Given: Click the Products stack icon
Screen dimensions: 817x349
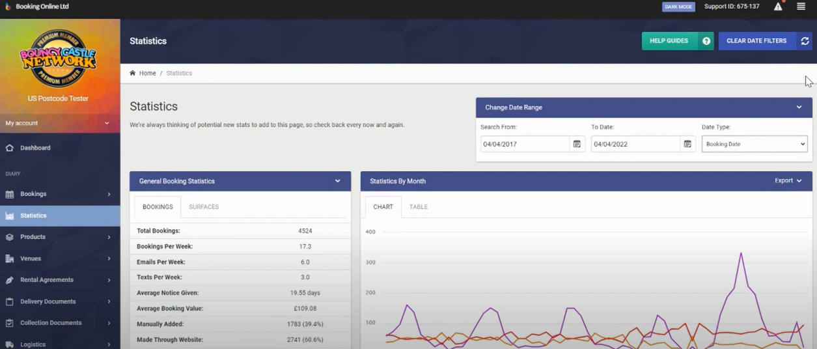Looking at the screenshot, I should point(9,237).
